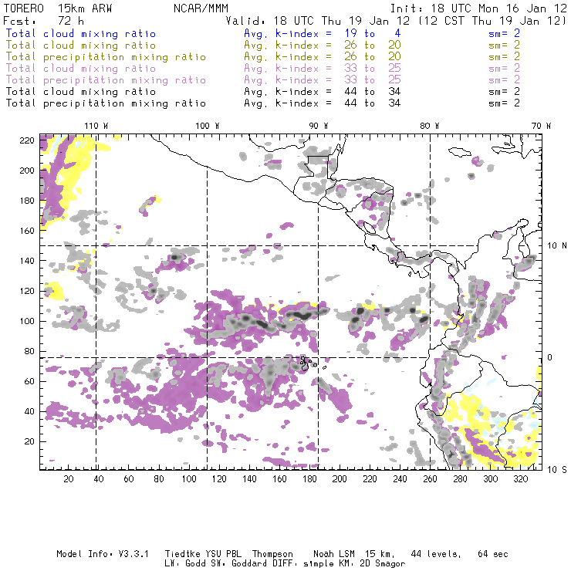Click the 'TORERO 15km ARW' title text

[58, 8]
